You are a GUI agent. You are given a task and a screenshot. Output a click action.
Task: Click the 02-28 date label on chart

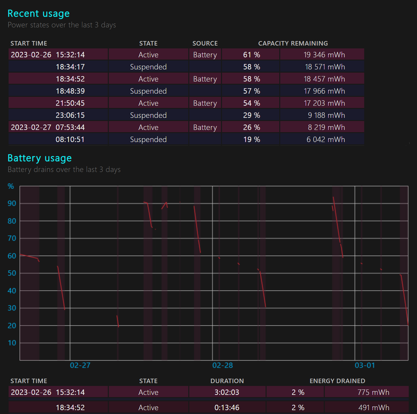pyautogui.click(x=223, y=365)
